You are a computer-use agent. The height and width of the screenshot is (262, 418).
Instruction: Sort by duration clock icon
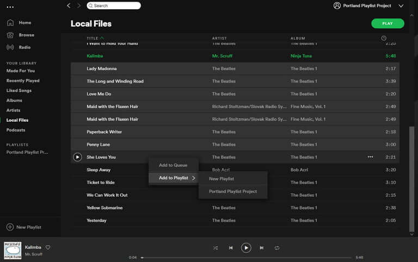(x=384, y=38)
